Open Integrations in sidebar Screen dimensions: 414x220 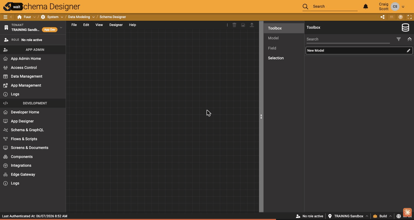[33, 165]
